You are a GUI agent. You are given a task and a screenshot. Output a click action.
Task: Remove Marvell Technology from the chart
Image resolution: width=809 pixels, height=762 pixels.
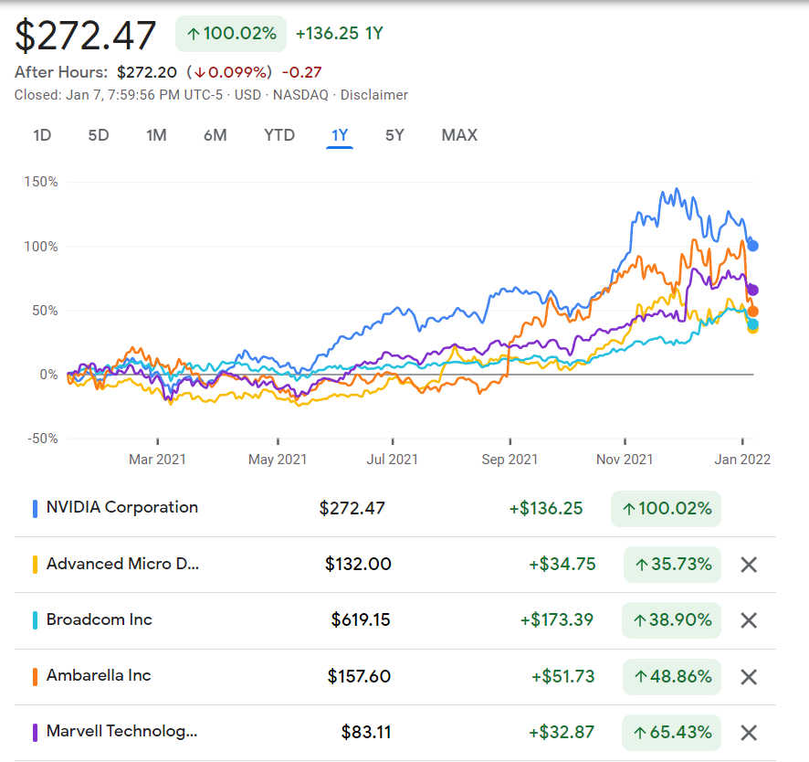click(749, 732)
